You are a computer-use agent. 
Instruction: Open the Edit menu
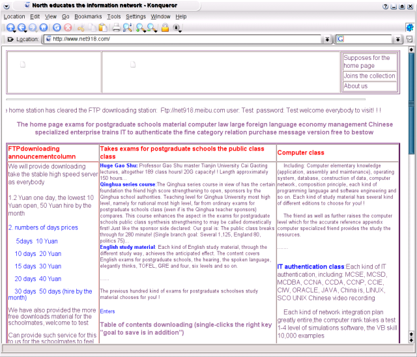[x=35, y=16]
